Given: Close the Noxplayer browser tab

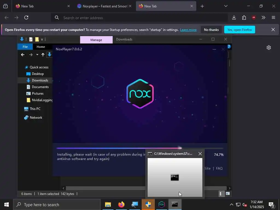Looking at the screenshot, I should click(x=130, y=6).
